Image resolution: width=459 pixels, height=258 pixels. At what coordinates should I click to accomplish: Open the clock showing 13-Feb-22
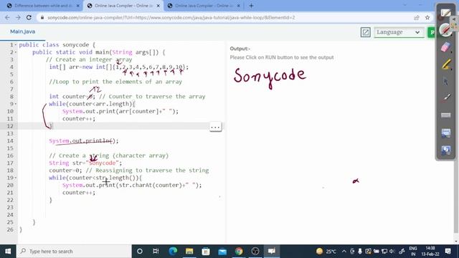[x=430, y=252]
